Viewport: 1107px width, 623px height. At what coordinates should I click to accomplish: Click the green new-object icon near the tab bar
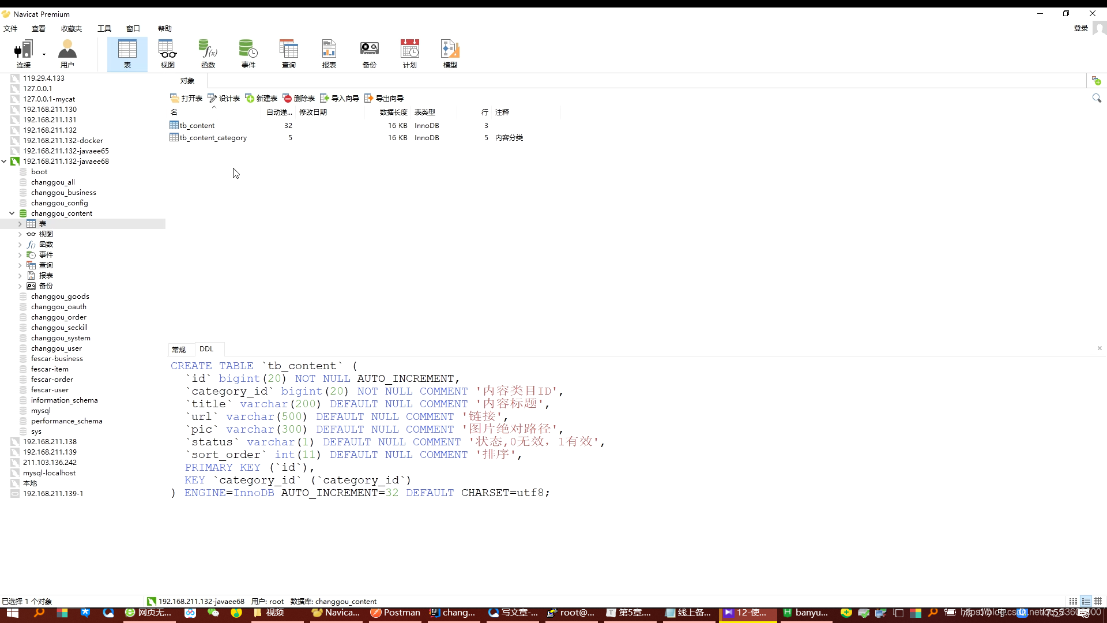pos(1096,81)
